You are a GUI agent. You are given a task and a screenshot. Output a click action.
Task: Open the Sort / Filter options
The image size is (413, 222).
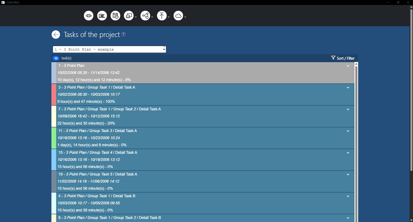(345, 58)
